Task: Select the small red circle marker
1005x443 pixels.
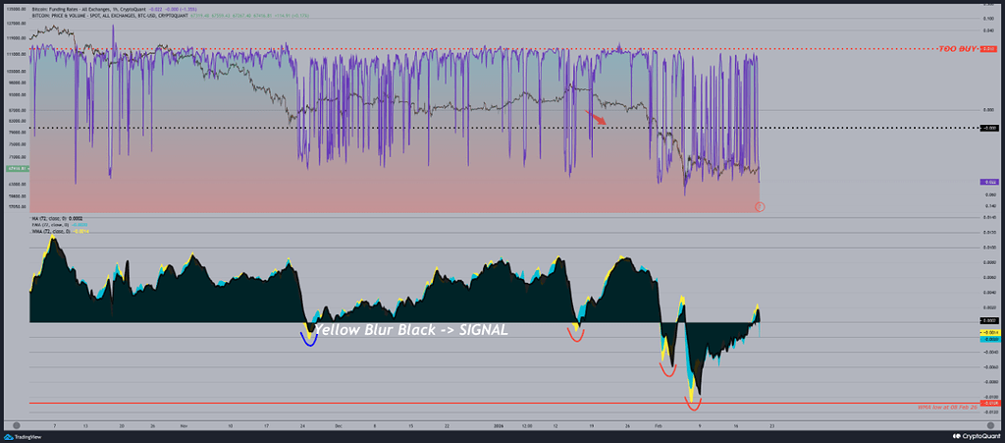Action: (x=760, y=206)
